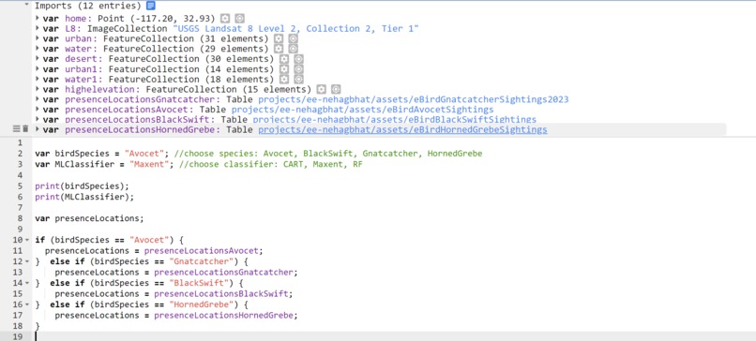Center map on urban1 FeatureCollection
This screenshot has width=756, height=341.
(x=299, y=69)
